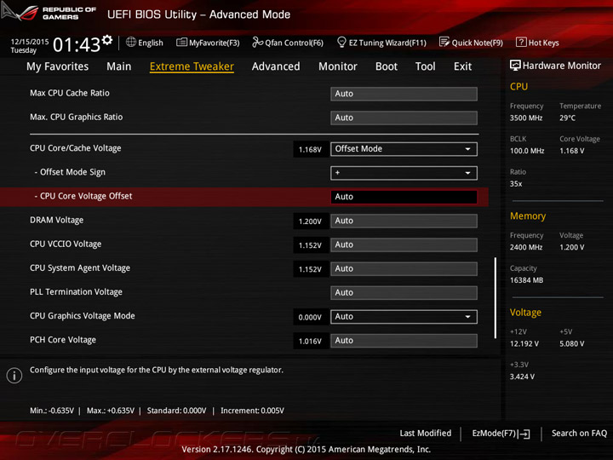613x460 pixels.
Task: Open the Tool tab
Action: [426, 66]
